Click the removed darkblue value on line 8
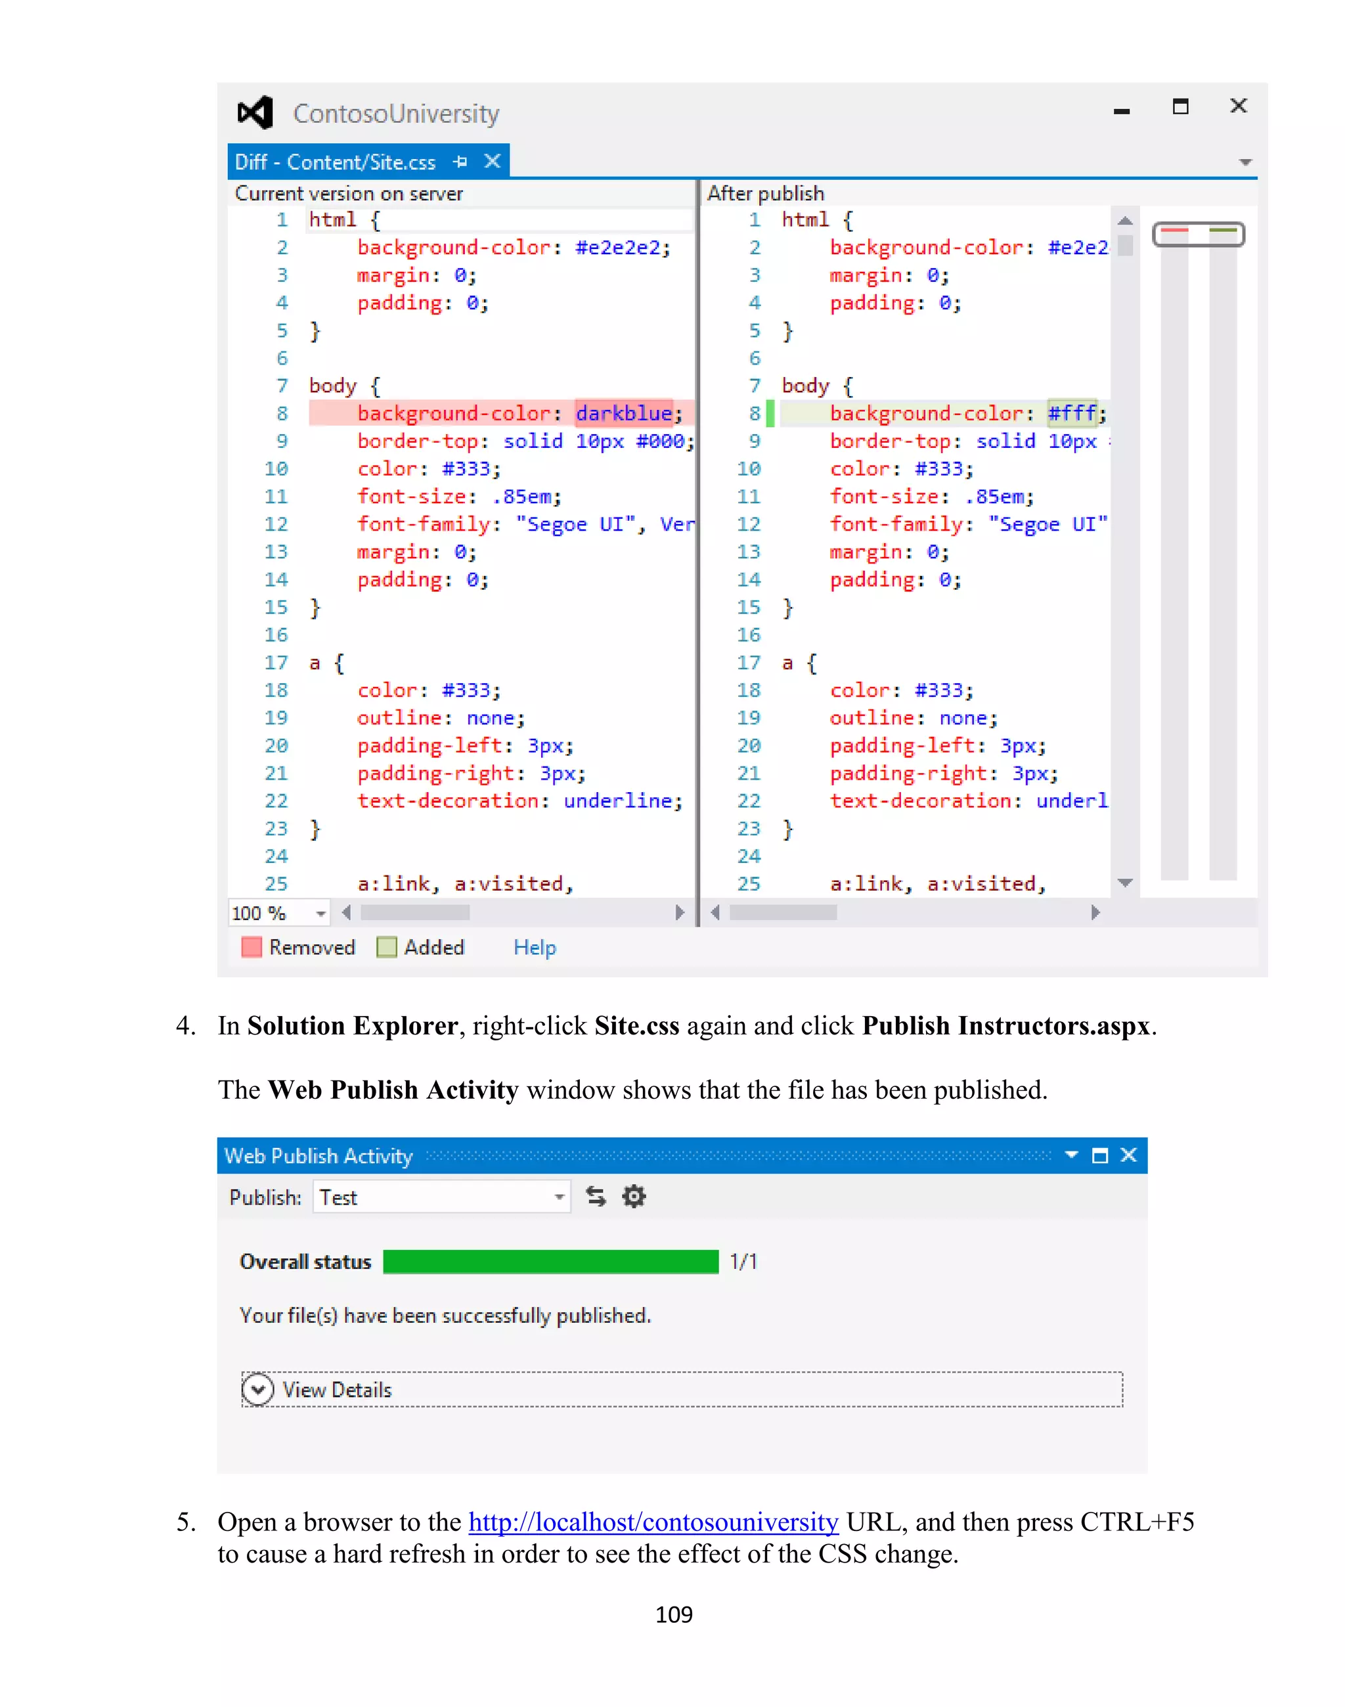Screen dimensions: 1345x1707 pyautogui.click(x=624, y=413)
